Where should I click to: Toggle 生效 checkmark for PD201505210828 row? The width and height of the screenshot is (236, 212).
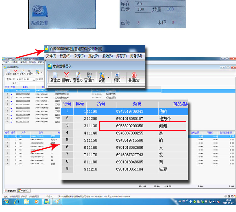(x=12, y=111)
